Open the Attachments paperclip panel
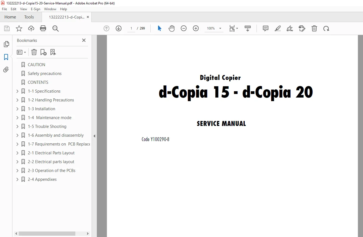The image size is (363, 237). (x=6, y=70)
